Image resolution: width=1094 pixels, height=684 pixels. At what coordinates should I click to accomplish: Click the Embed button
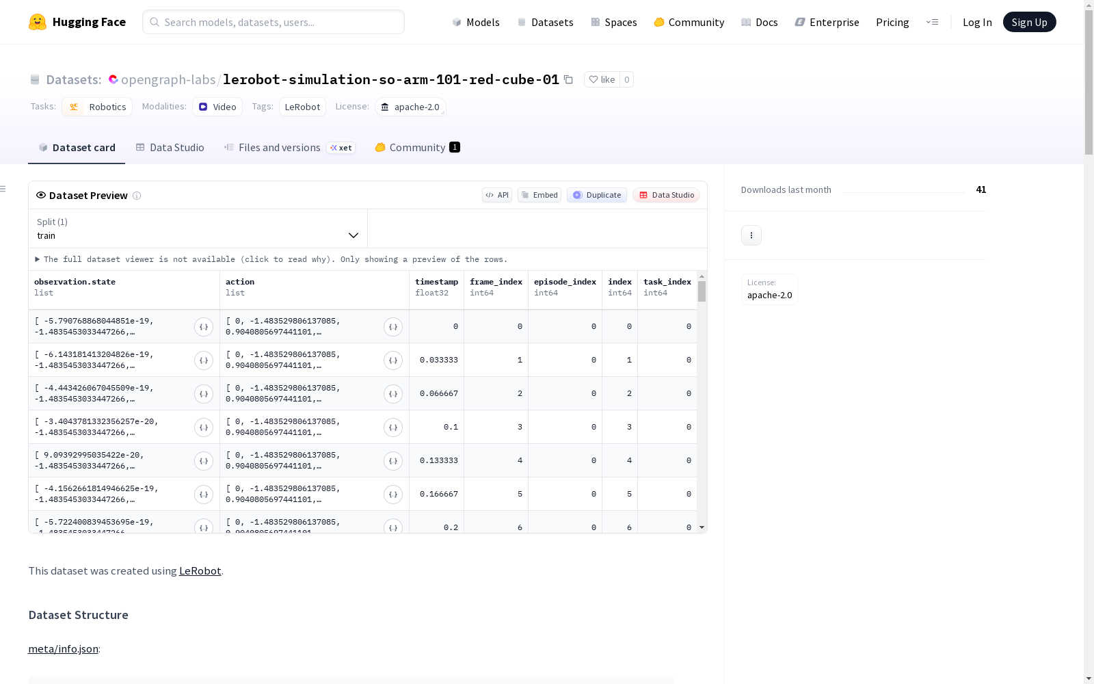(539, 195)
